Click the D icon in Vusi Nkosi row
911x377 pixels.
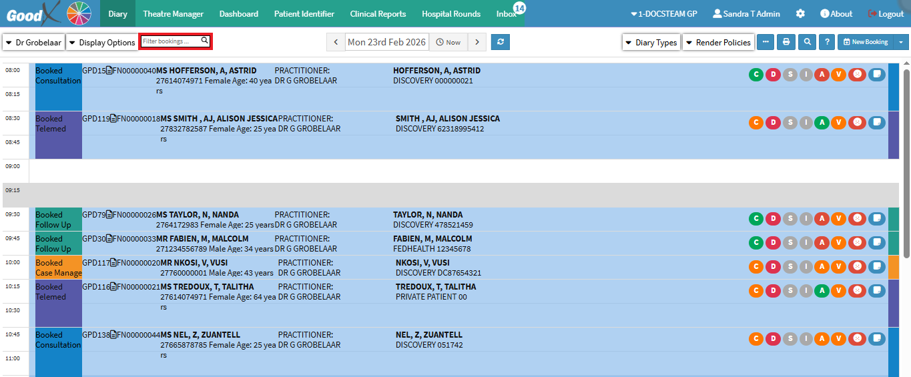pyautogui.click(x=773, y=266)
